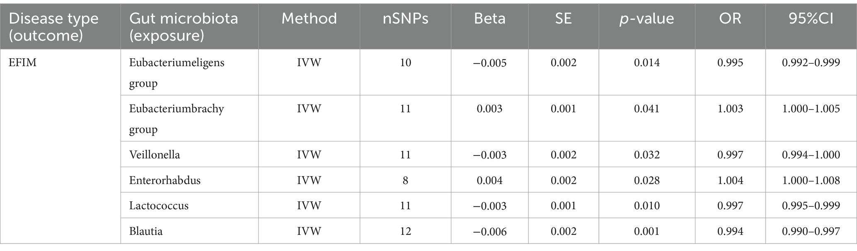Click the Method column header
Screen dimensions: 857x251
309,19
